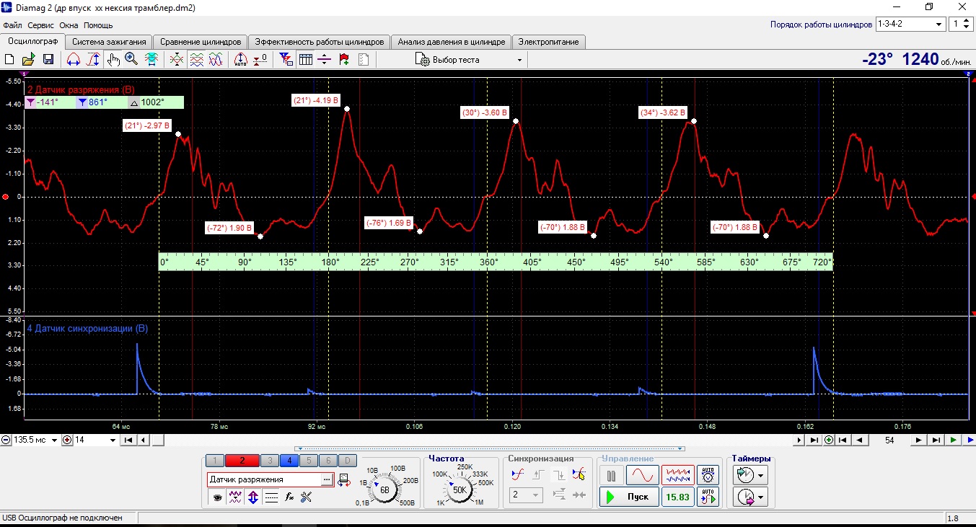Click the ellipsis button next to Датчик разряжения
This screenshot has width=976, height=527.
(327, 479)
